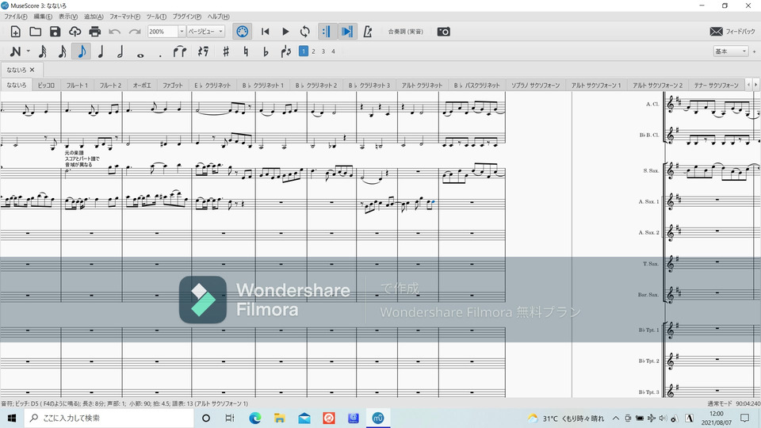Screen dimensions: 761x428
Task: Open the 追加 menu
Action: 94,17
